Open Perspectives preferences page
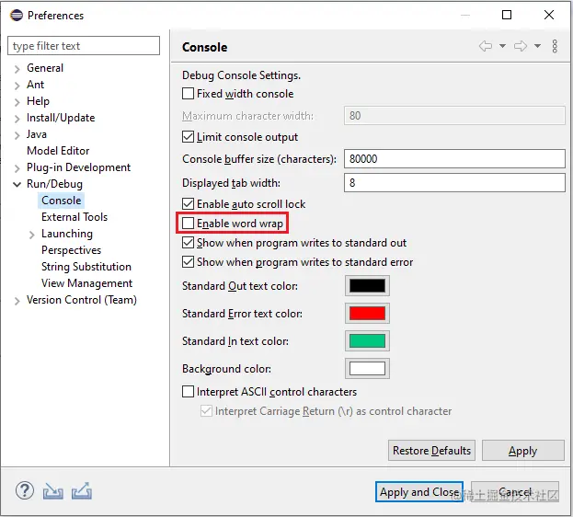 click(x=71, y=250)
